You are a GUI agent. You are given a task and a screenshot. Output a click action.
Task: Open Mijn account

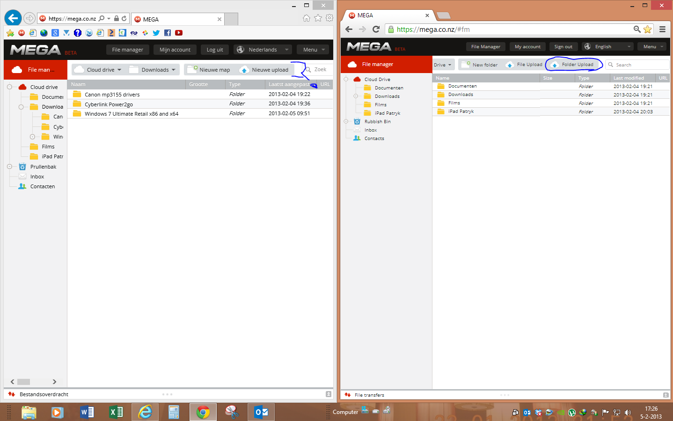click(175, 50)
